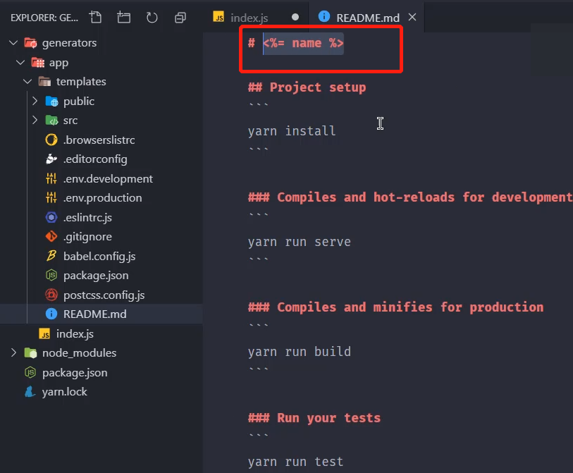Click the .browserslistrc file icon

(x=51, y=140)
